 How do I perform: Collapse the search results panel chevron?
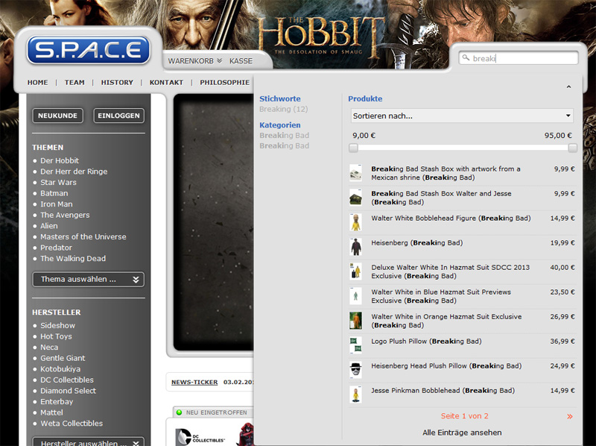[x=568, y=87]
